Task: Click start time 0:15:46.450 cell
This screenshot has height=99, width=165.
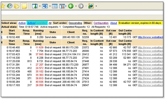Action: click(x=13, y=47)
